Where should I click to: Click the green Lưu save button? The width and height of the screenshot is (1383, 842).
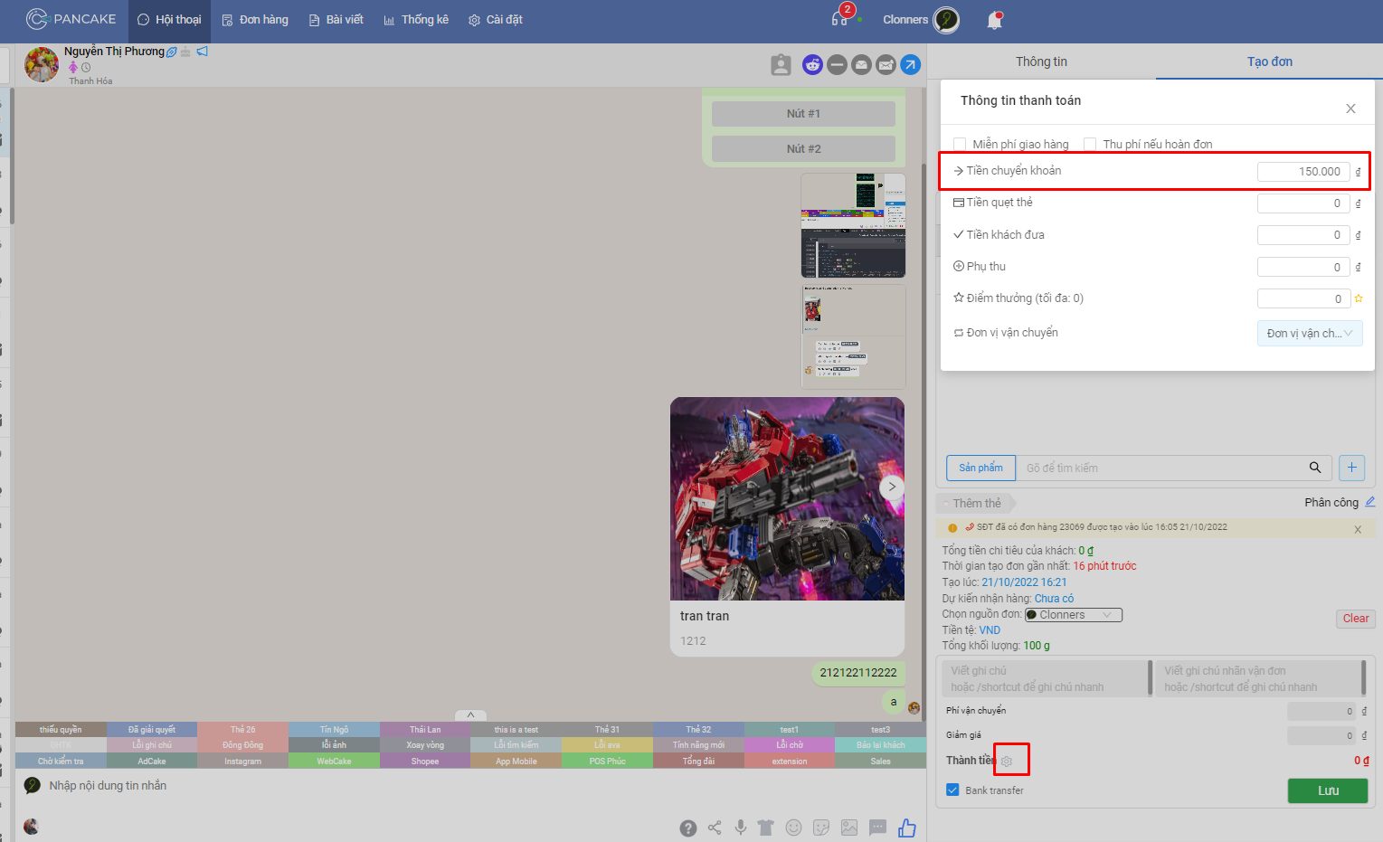[x=1328, y=790]
